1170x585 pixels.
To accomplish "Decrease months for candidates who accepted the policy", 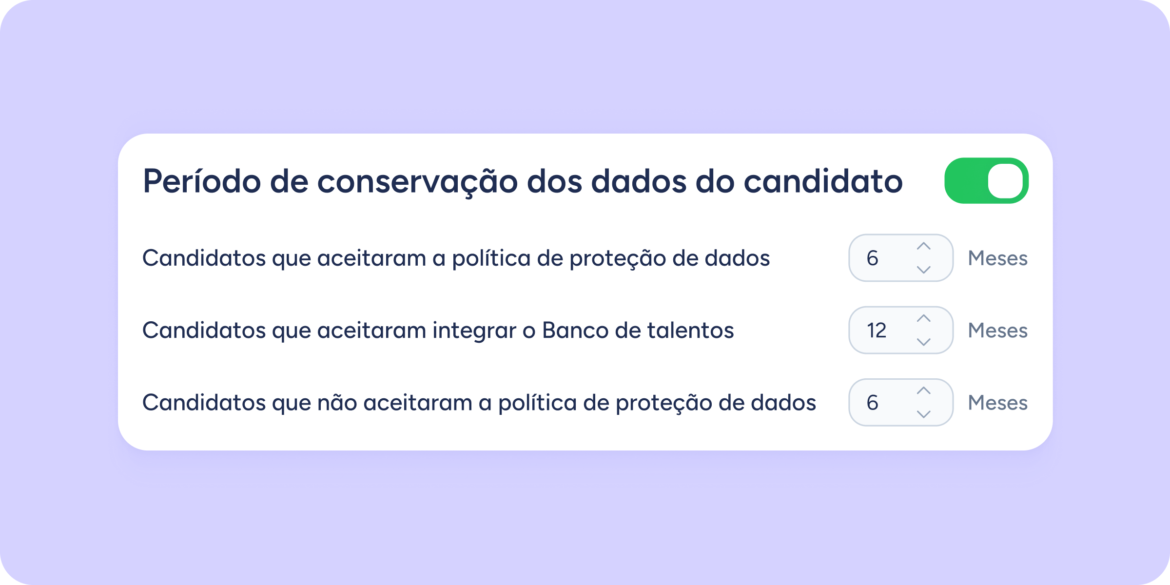I will (923, 269).
